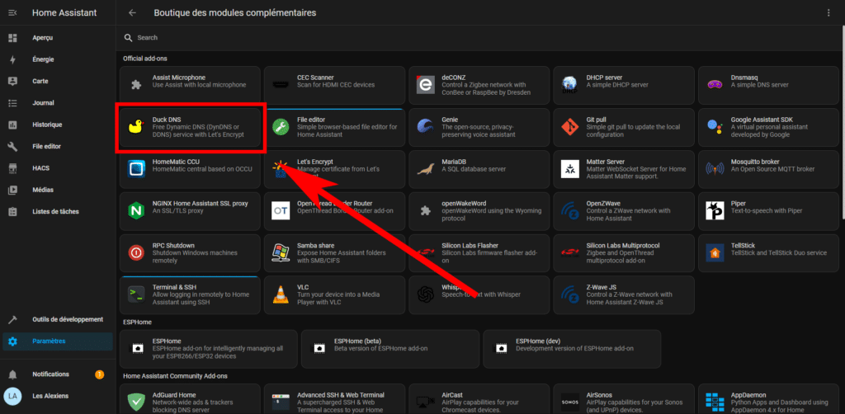Click the NGINX green hexagon icon

136,210
